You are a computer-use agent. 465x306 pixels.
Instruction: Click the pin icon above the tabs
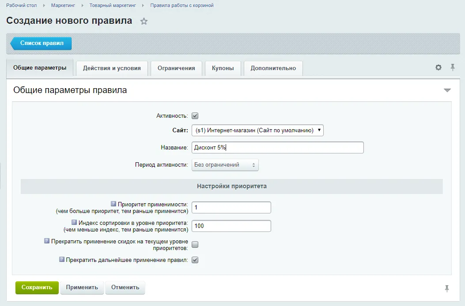click(x=452, y=67)
